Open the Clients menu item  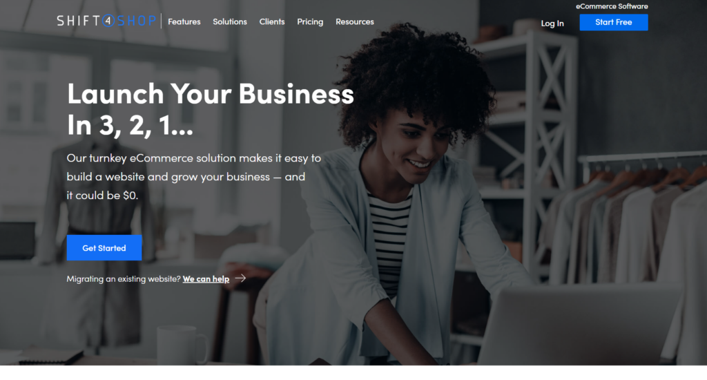(x=272, y=21)
